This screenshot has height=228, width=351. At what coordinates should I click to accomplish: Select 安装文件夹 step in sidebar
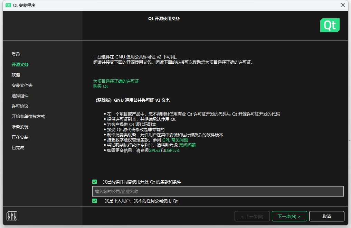click(x=22, y=85)
